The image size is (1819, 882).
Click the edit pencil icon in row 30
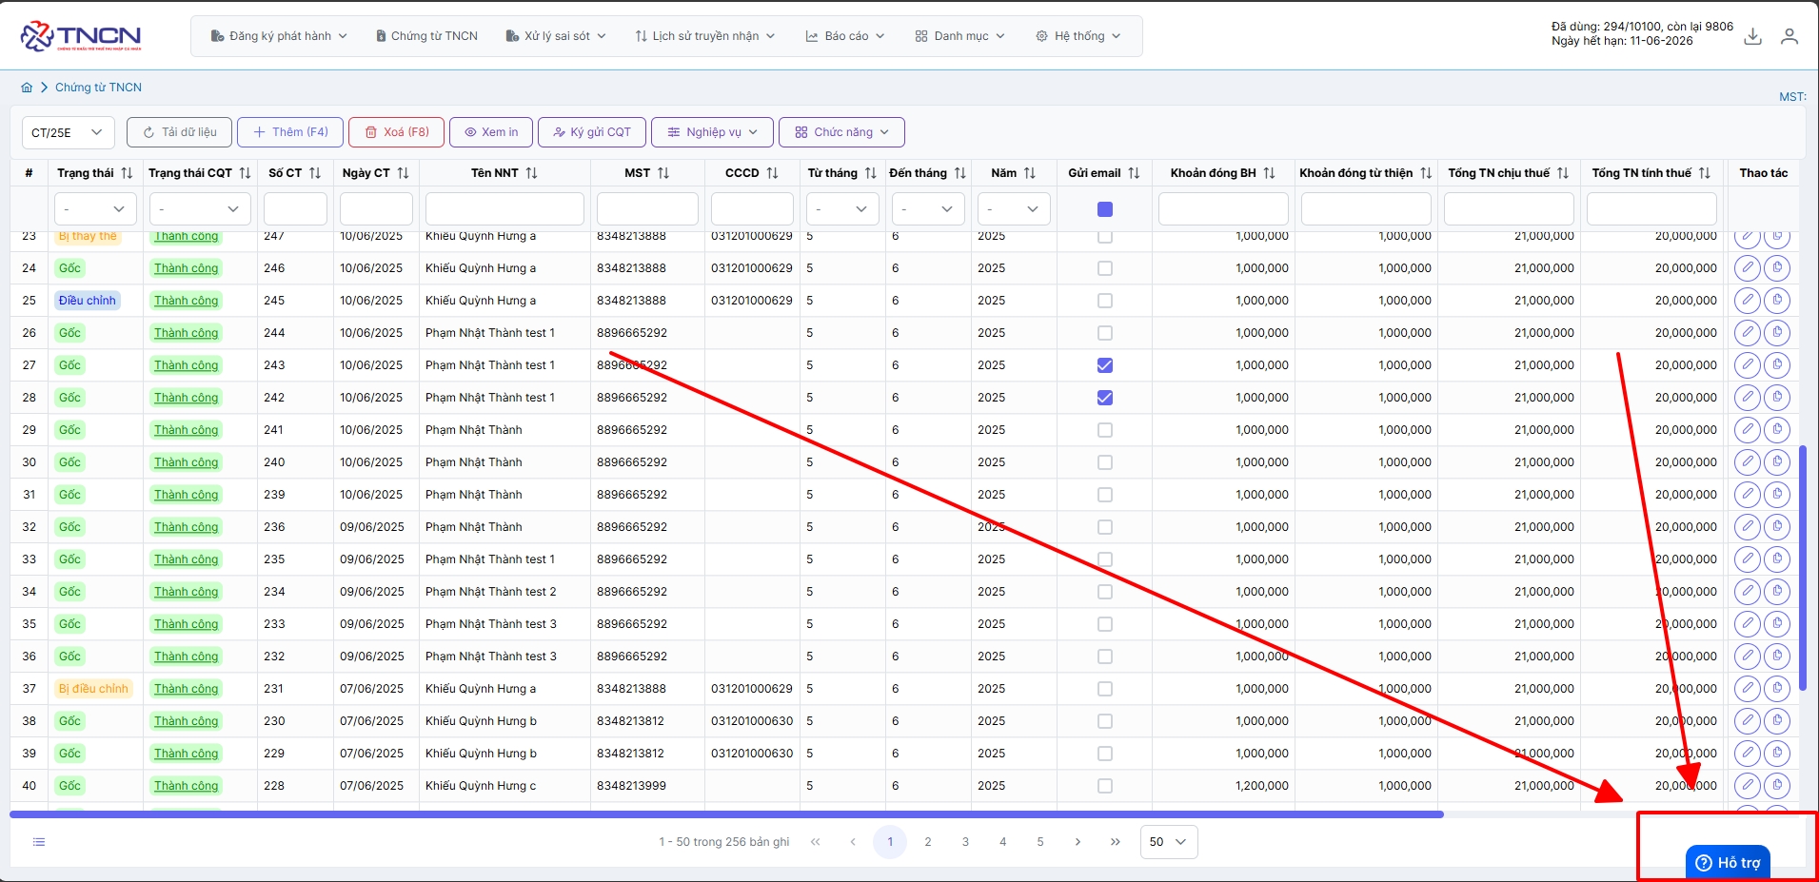[1747, 462]
